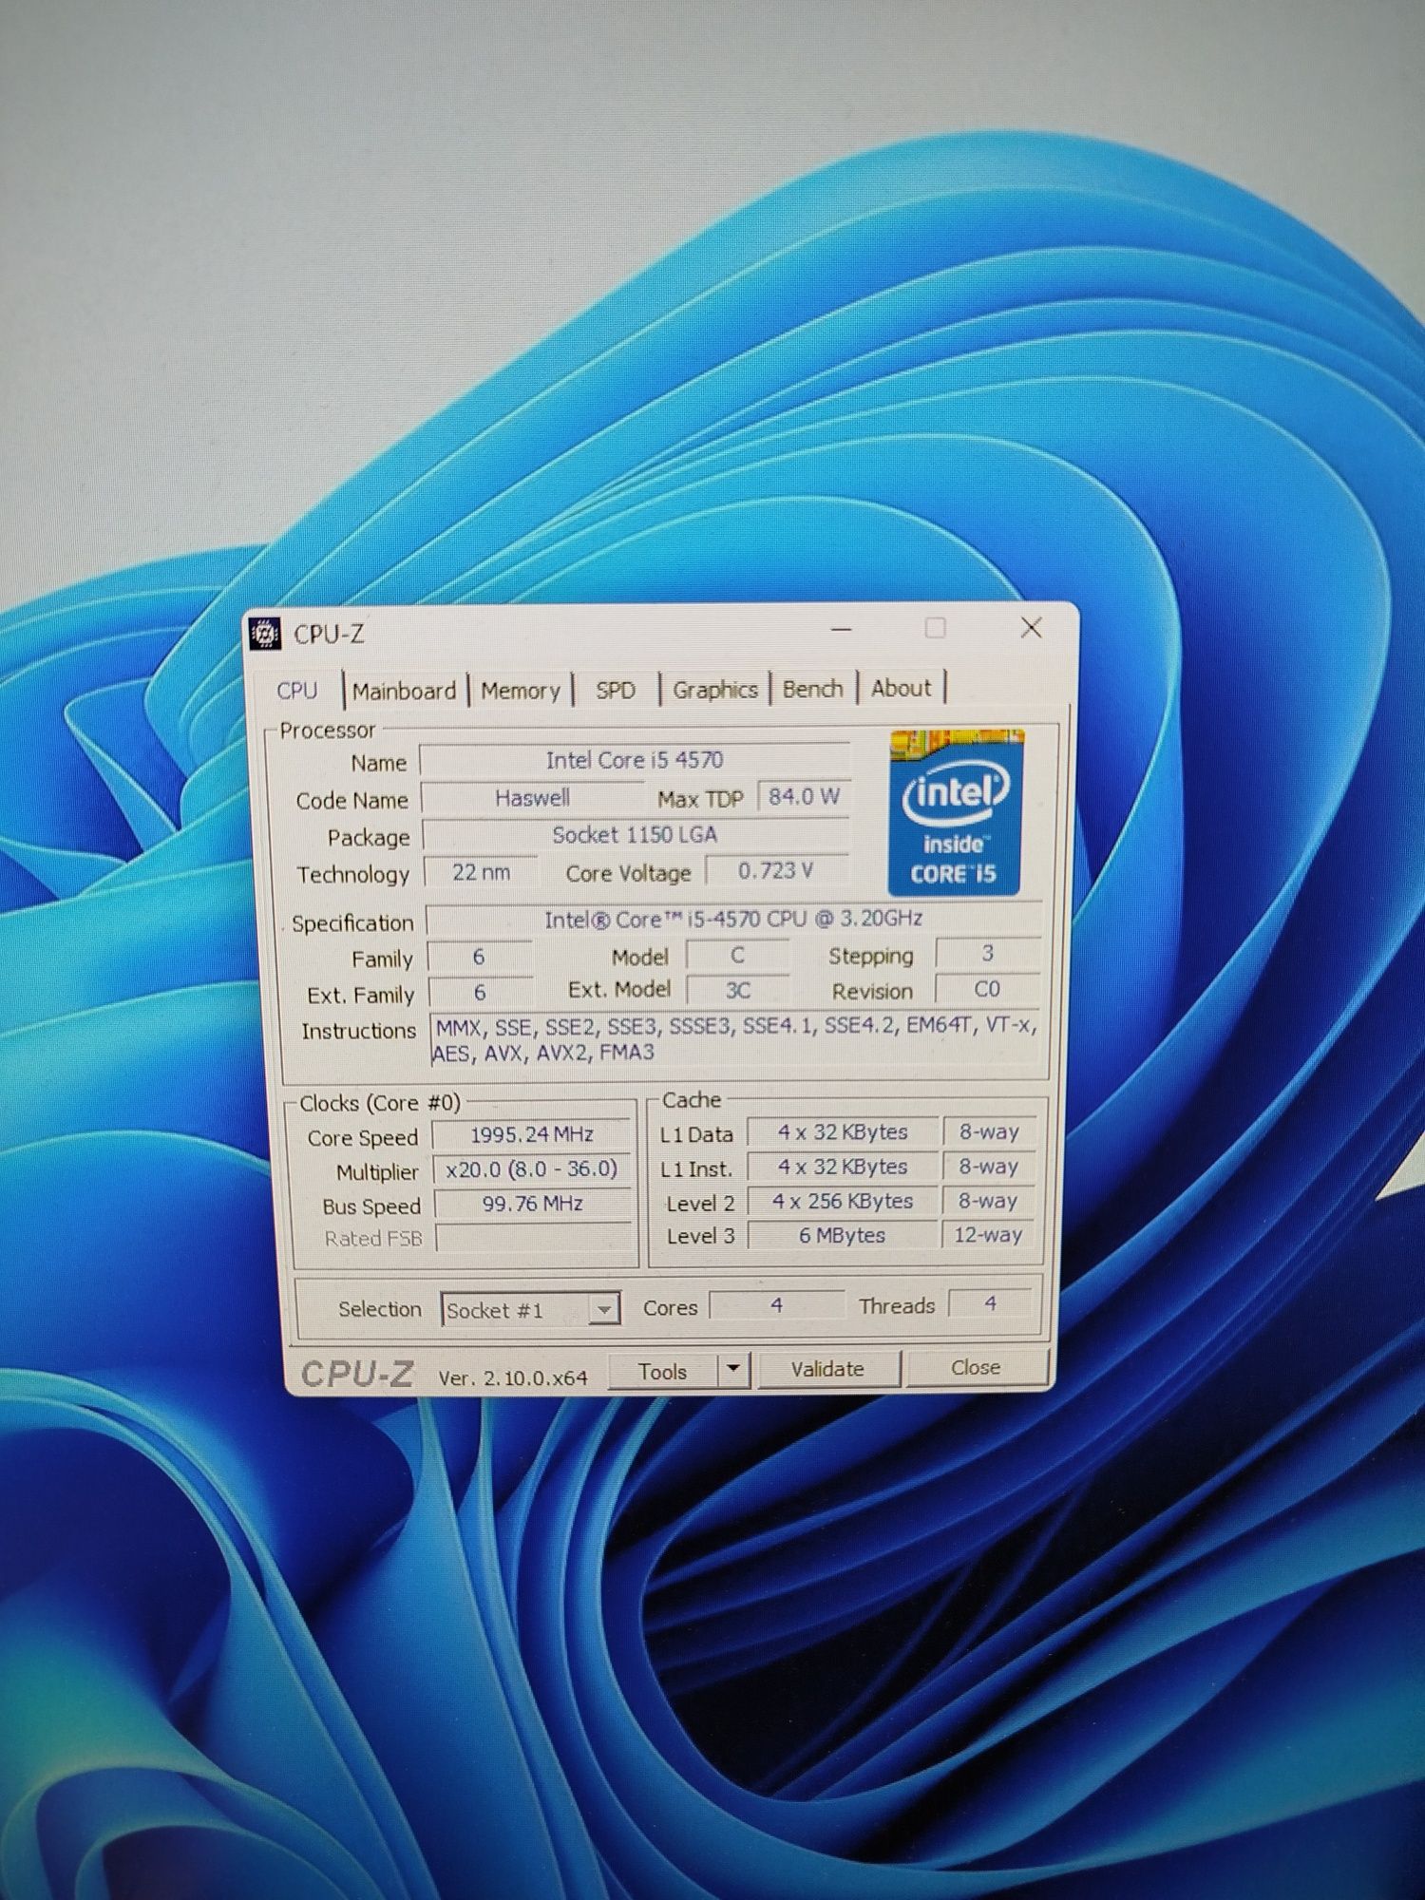Click the Bus Speed value 99.76 MHz

click(x=532, y=1204)
